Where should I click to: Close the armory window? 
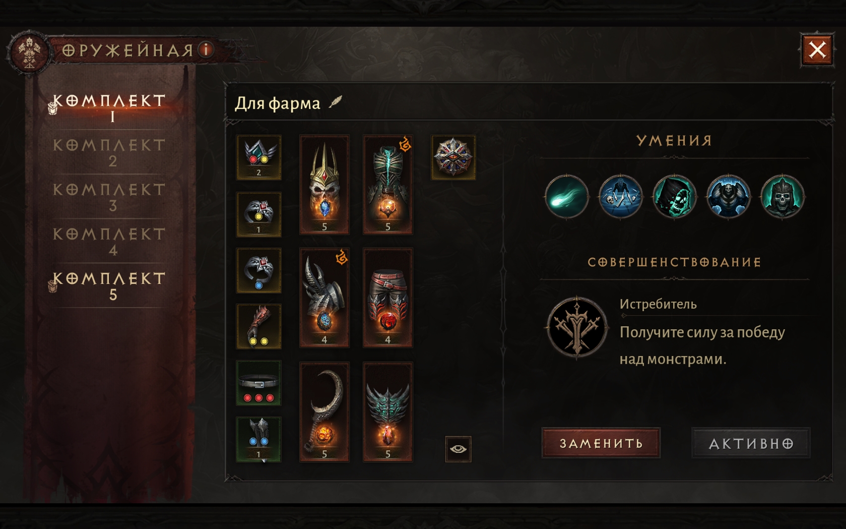pyautogui.click(x=817, y=50)
